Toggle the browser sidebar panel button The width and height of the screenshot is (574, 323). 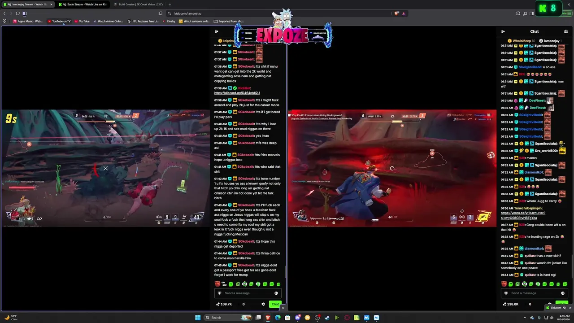click(x=25, y=13)
